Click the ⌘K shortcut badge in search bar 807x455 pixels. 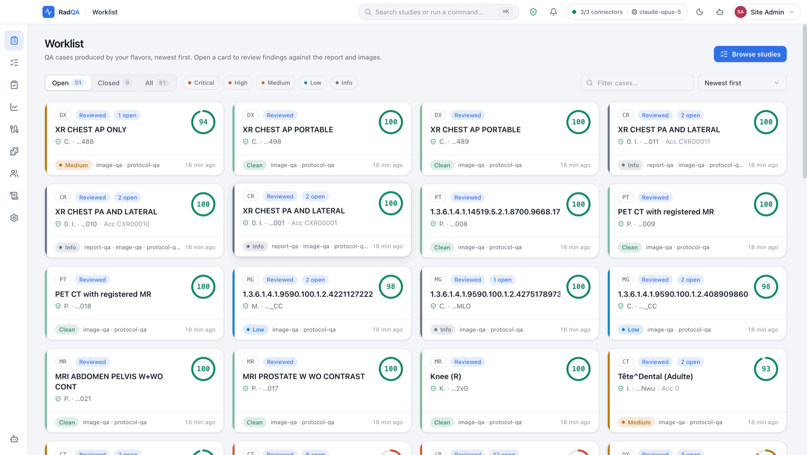click(x=506, y=12)
